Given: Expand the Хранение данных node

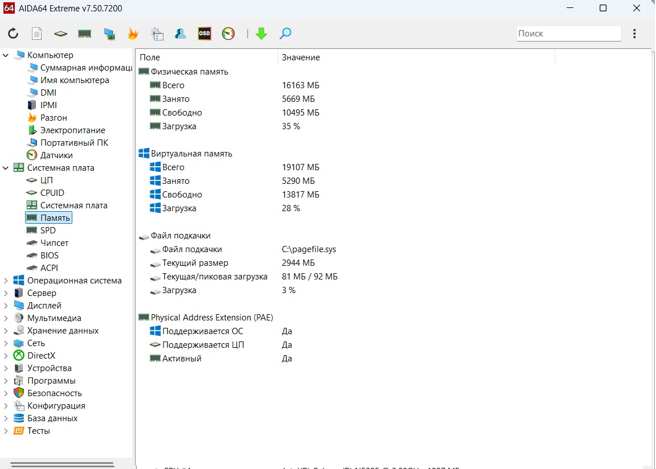Looking at the screenshot, I should pyautogui.click(x=6, y=331).
